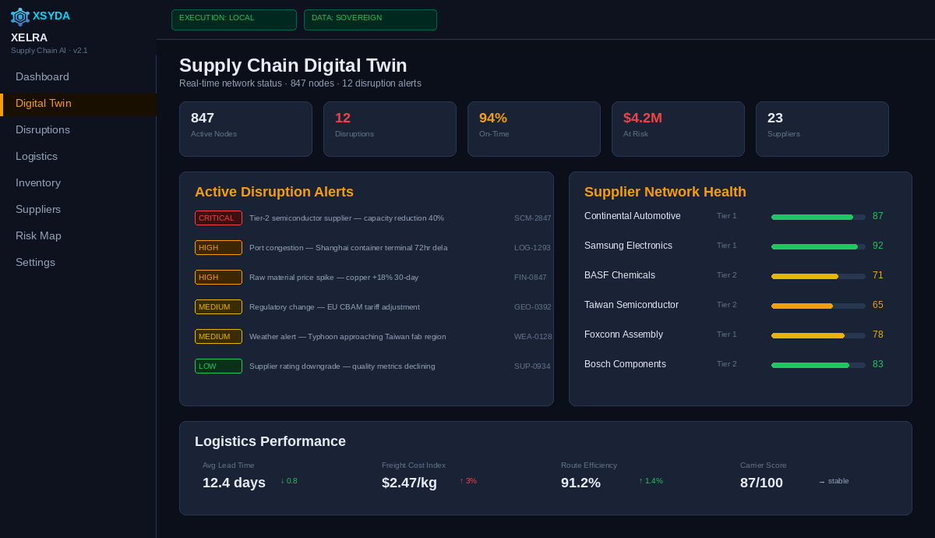Click the XSYDA hexagon logo icon
The width and height of the screenshot is (935, 538).
(19, 16)
